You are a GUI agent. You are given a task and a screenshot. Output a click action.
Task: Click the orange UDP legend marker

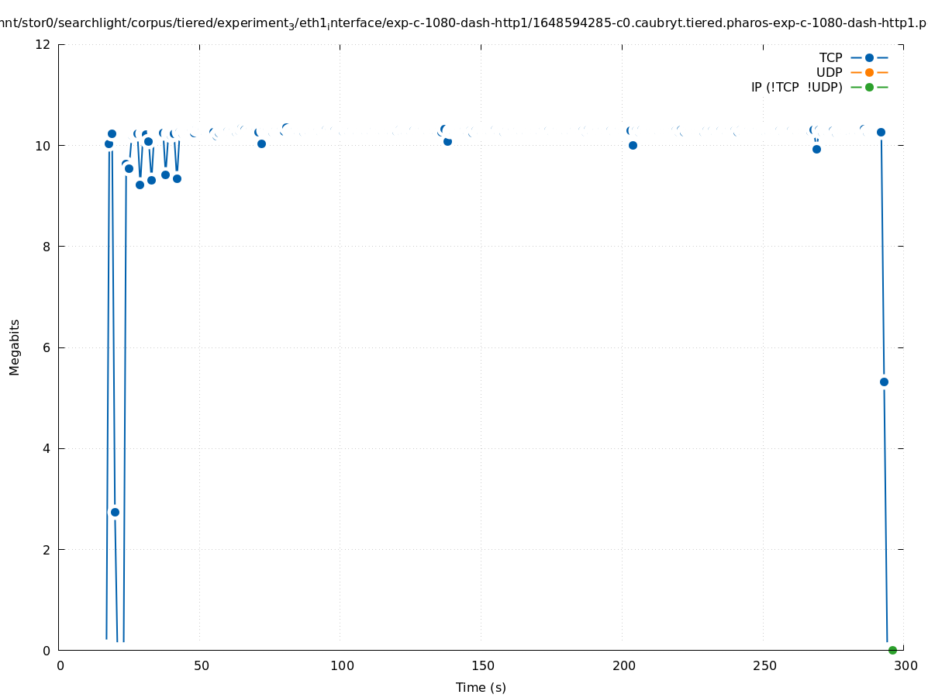point(869,72)
